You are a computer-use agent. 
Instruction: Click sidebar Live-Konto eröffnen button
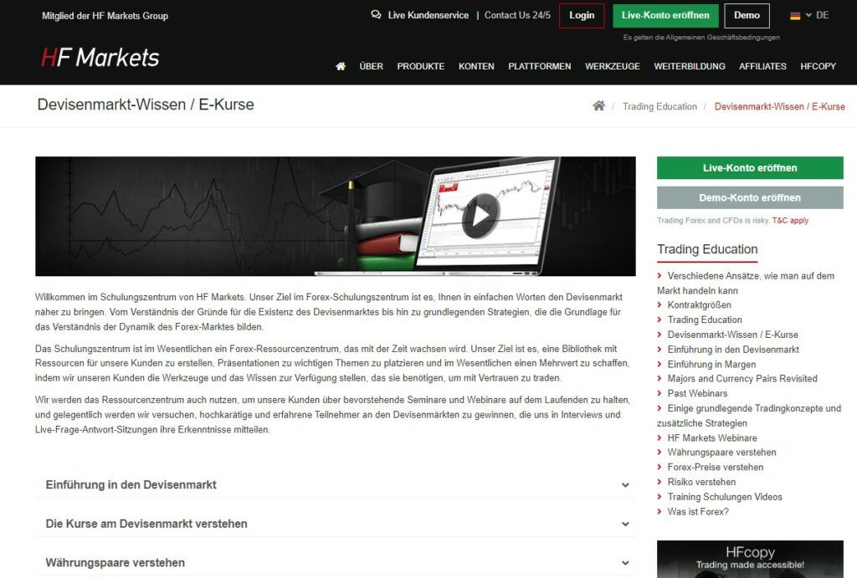pos(750,168)
